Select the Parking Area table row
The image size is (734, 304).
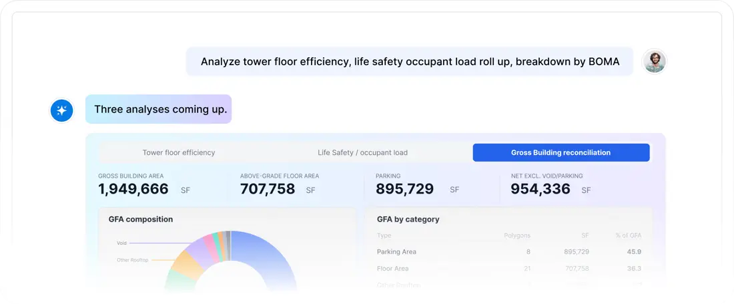click(x=509, y=251)
